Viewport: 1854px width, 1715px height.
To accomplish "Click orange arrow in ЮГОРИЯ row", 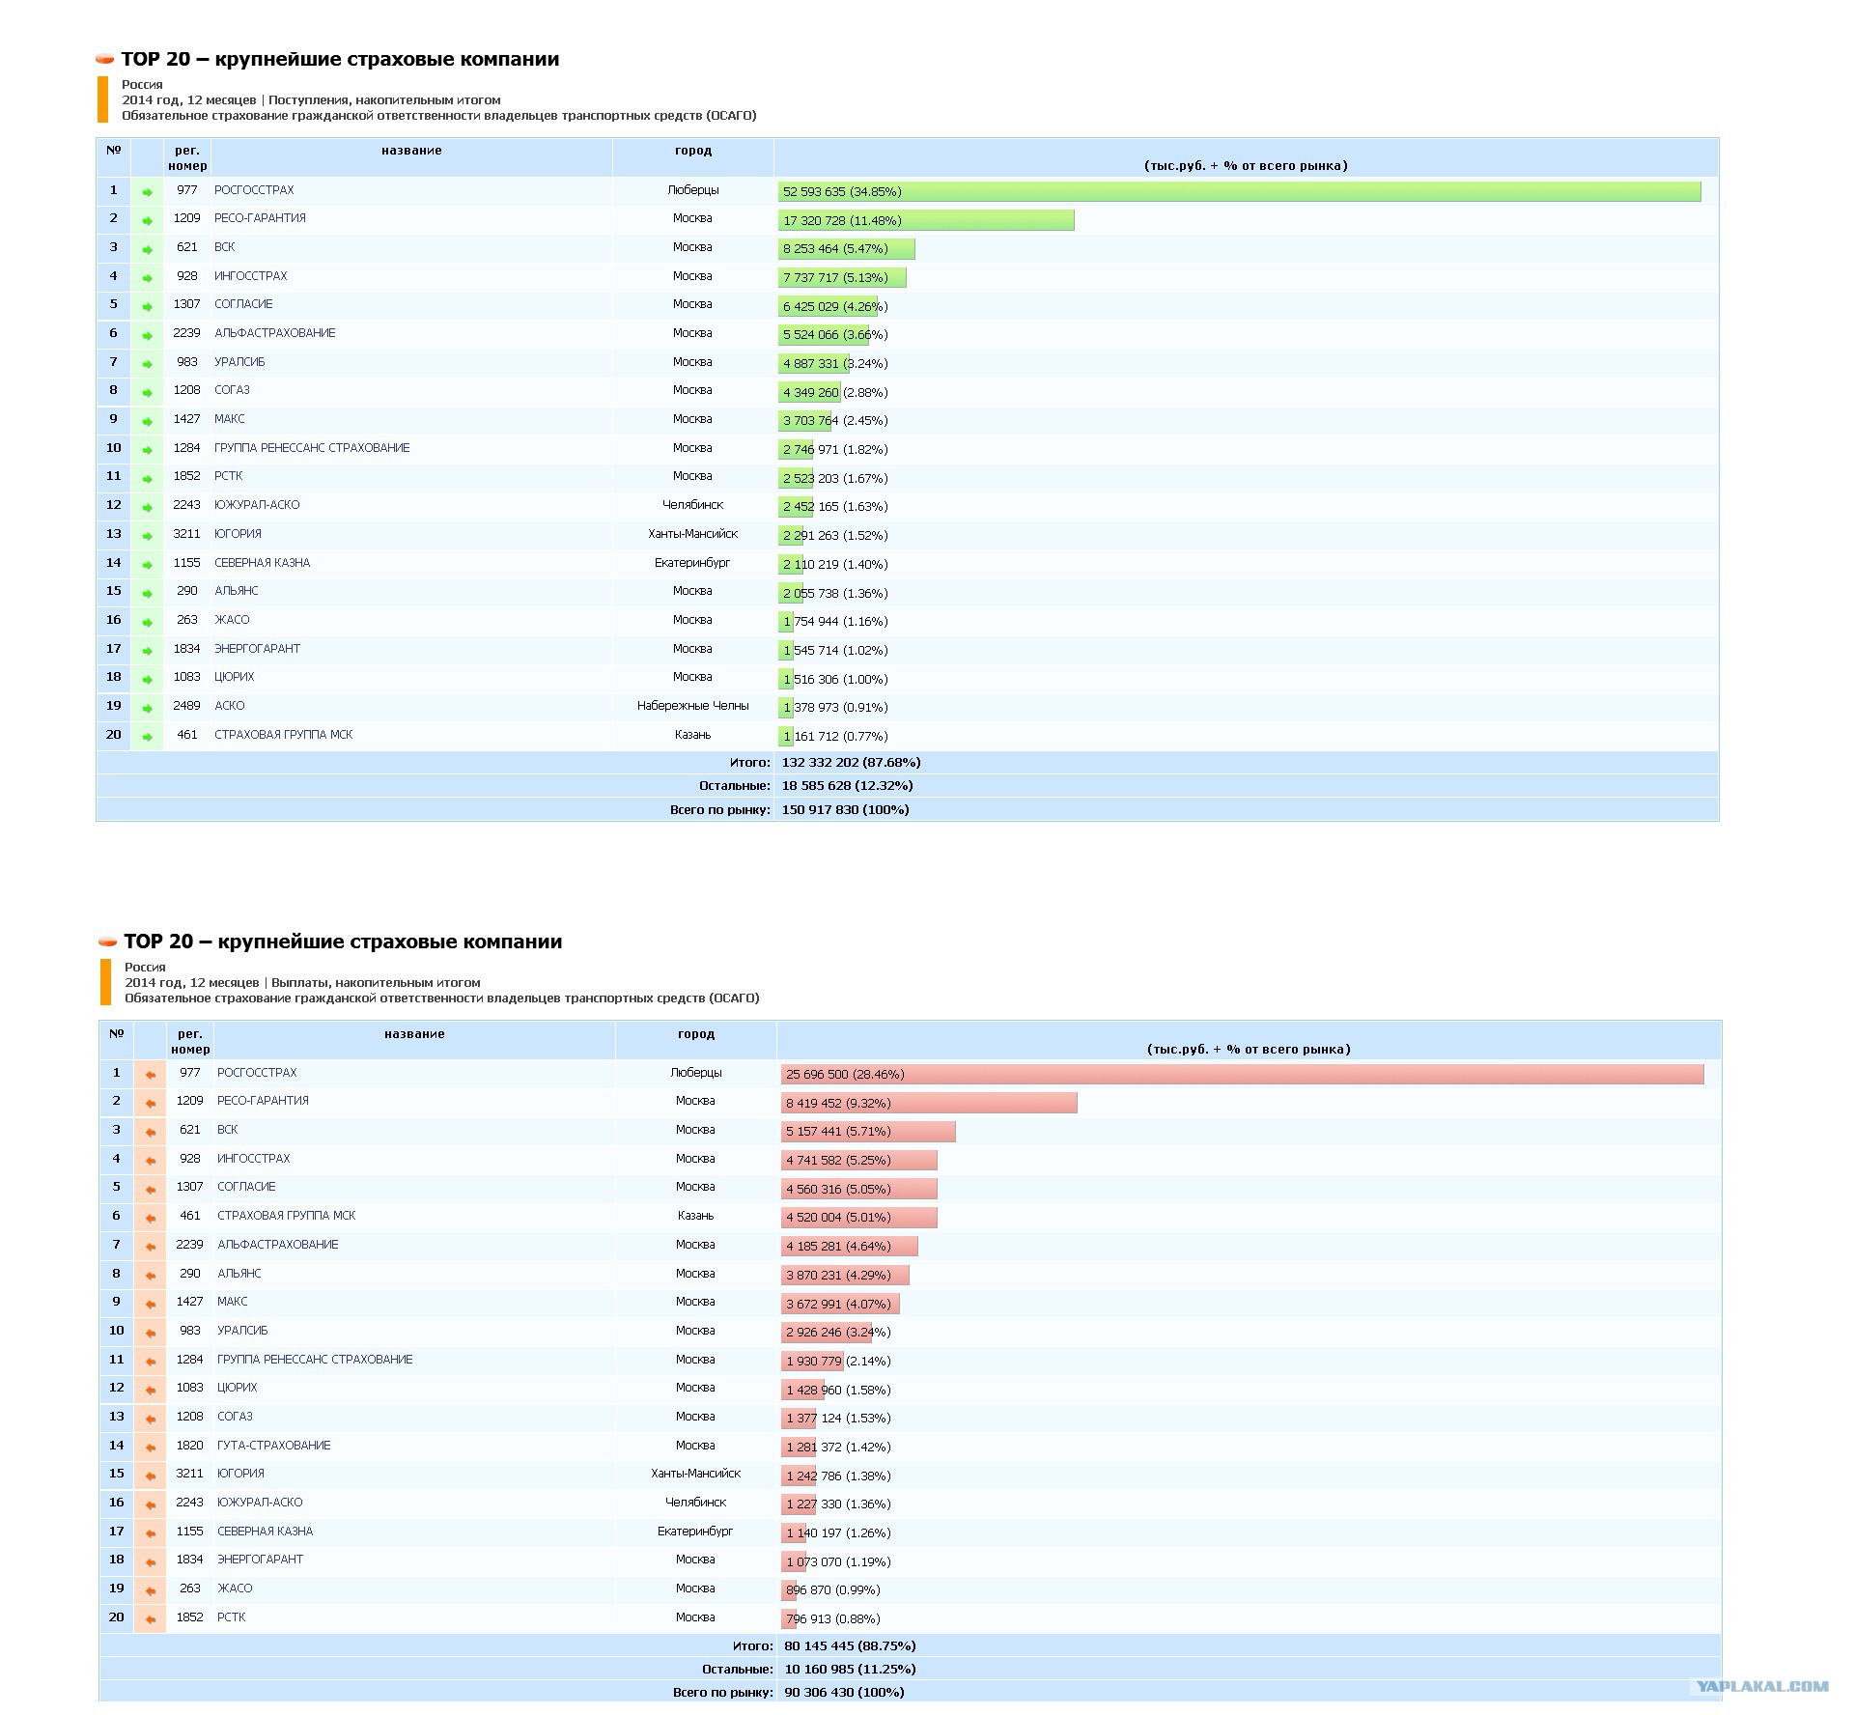I will 151,1476.
